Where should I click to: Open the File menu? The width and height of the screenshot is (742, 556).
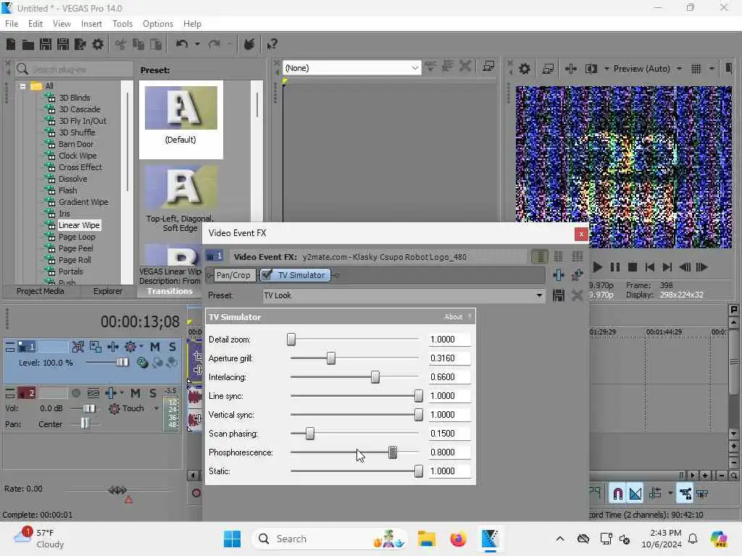[x=12, y=24]
